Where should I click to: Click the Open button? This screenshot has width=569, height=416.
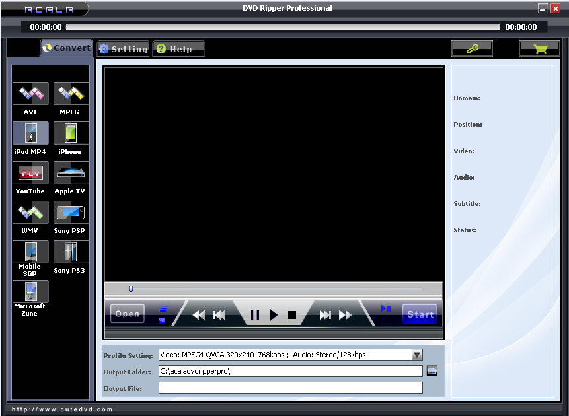tap(128, 314)
